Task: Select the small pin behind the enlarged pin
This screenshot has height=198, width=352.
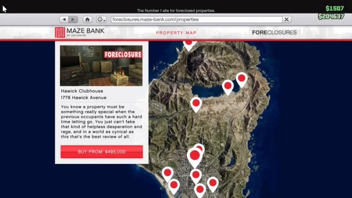Action: pyautogui.click(x=200, y=148)
